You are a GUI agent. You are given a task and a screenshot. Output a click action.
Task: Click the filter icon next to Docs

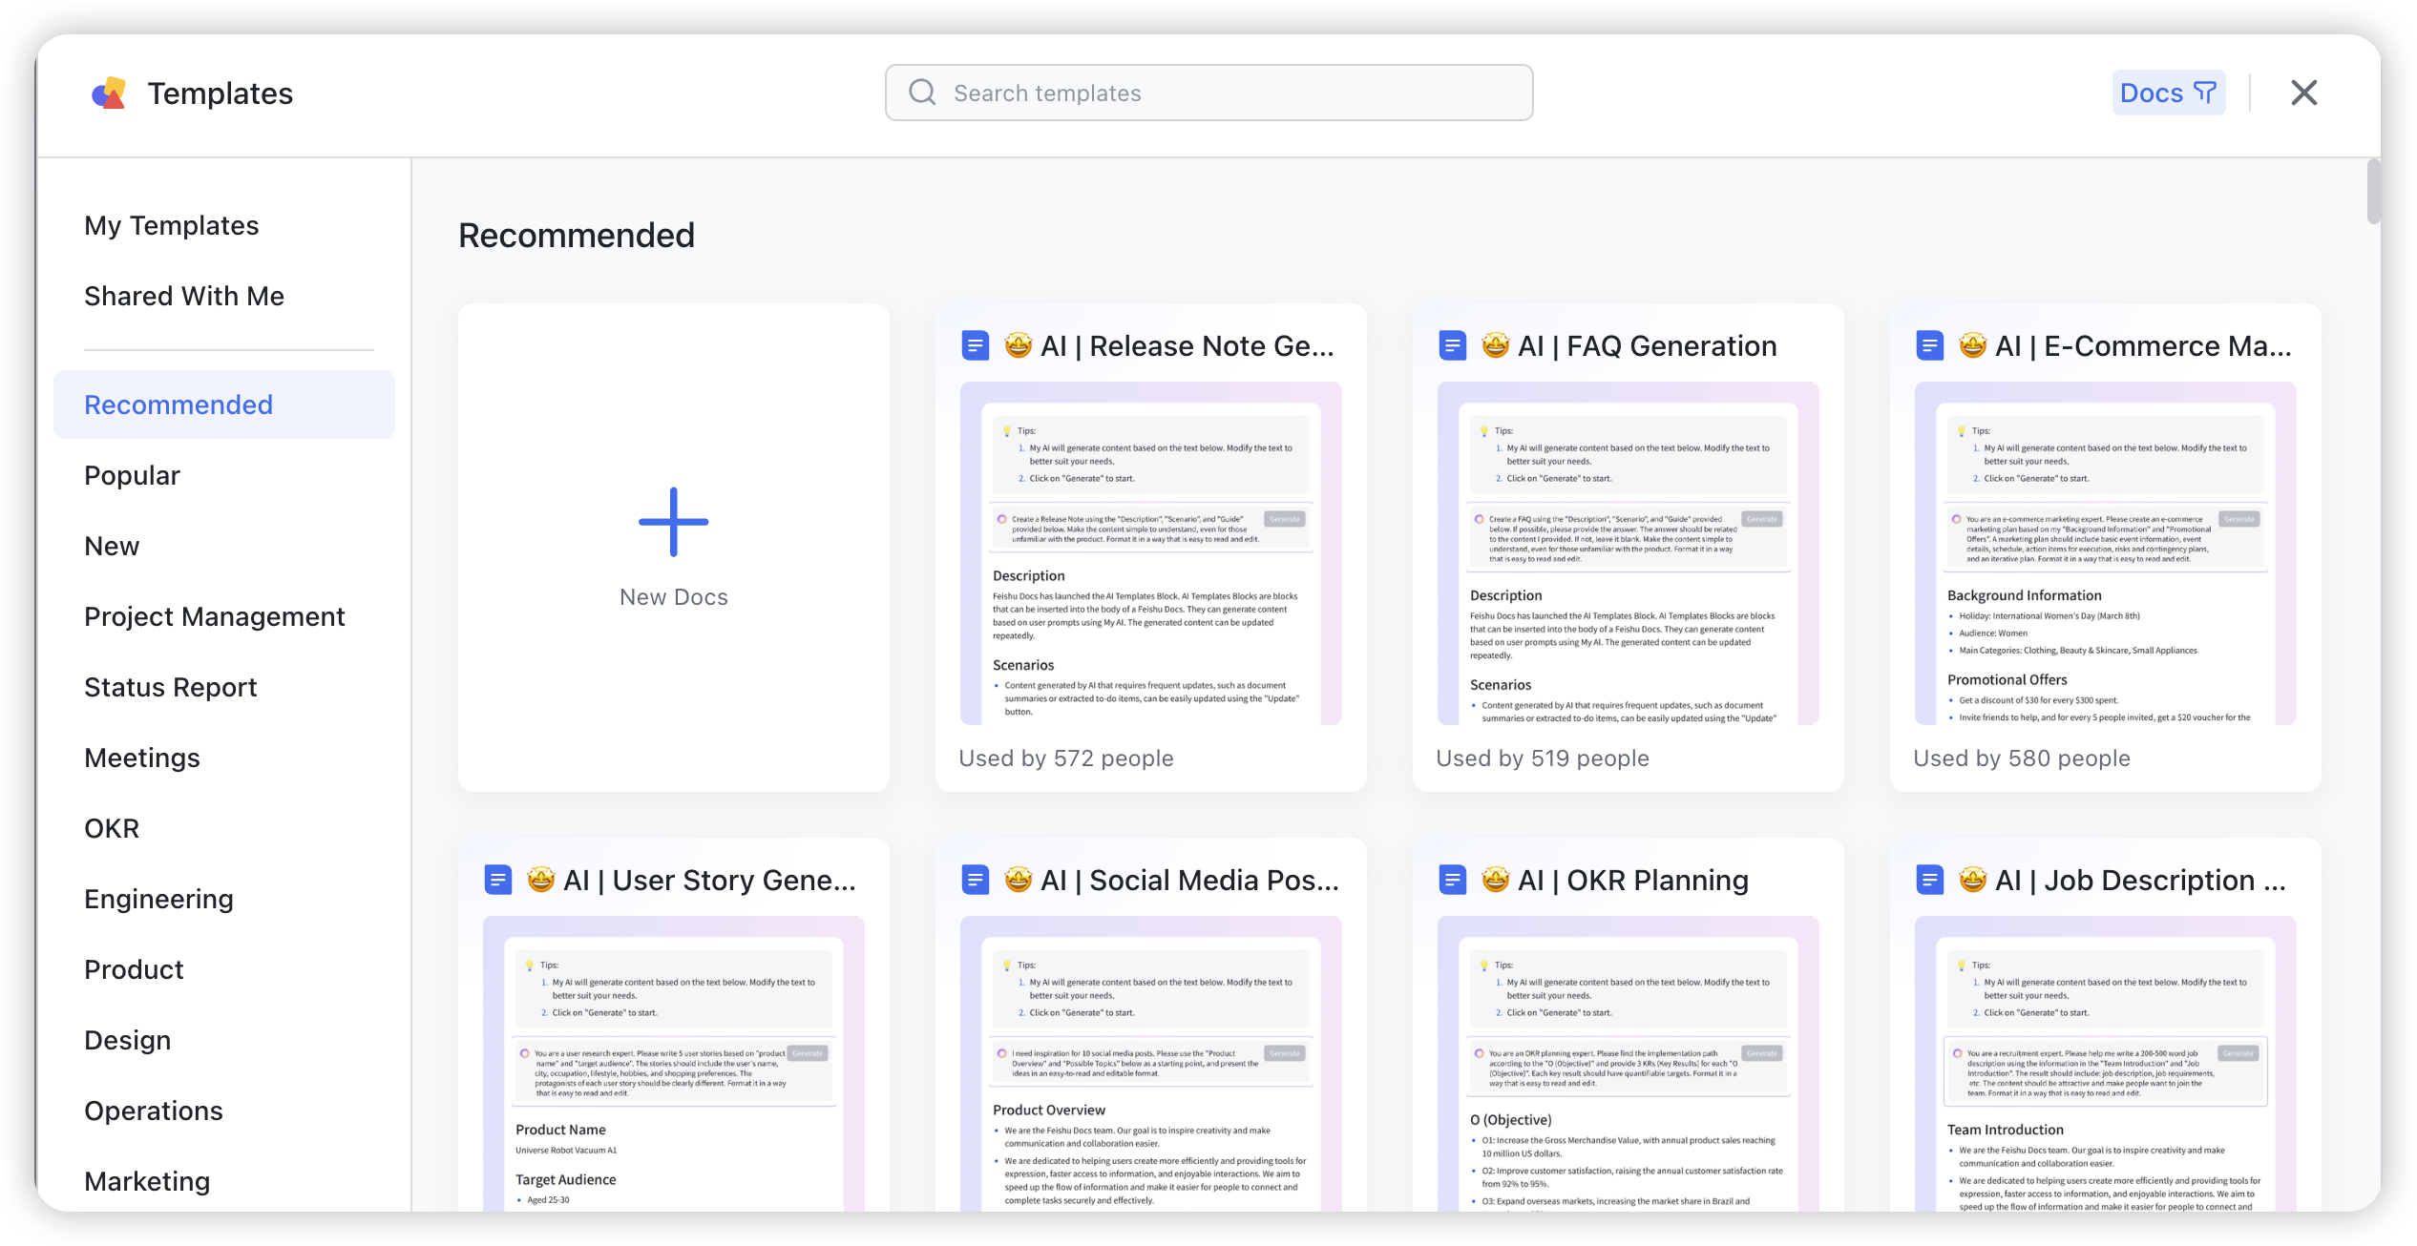[2204, 92]
